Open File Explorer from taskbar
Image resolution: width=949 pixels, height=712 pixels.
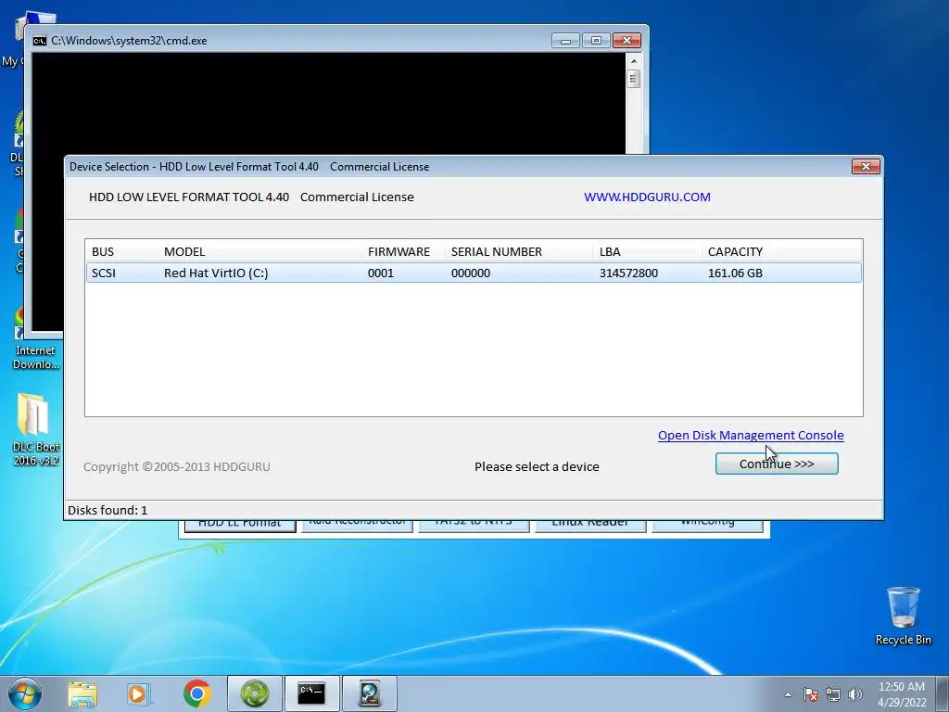[x=82, y=693]
